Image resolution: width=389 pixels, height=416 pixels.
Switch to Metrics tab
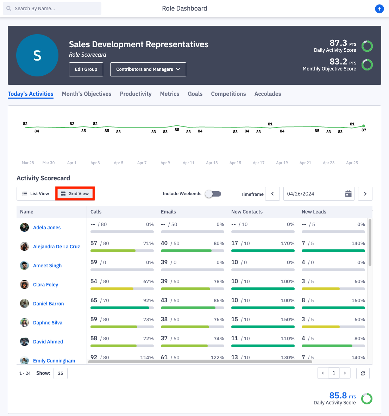pyautogui.click(x=169, y=94)
